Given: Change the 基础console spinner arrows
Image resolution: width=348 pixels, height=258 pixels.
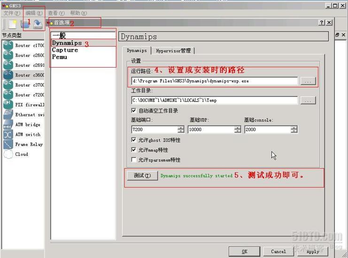Looking at the screenshot, I should pos(294,129).
